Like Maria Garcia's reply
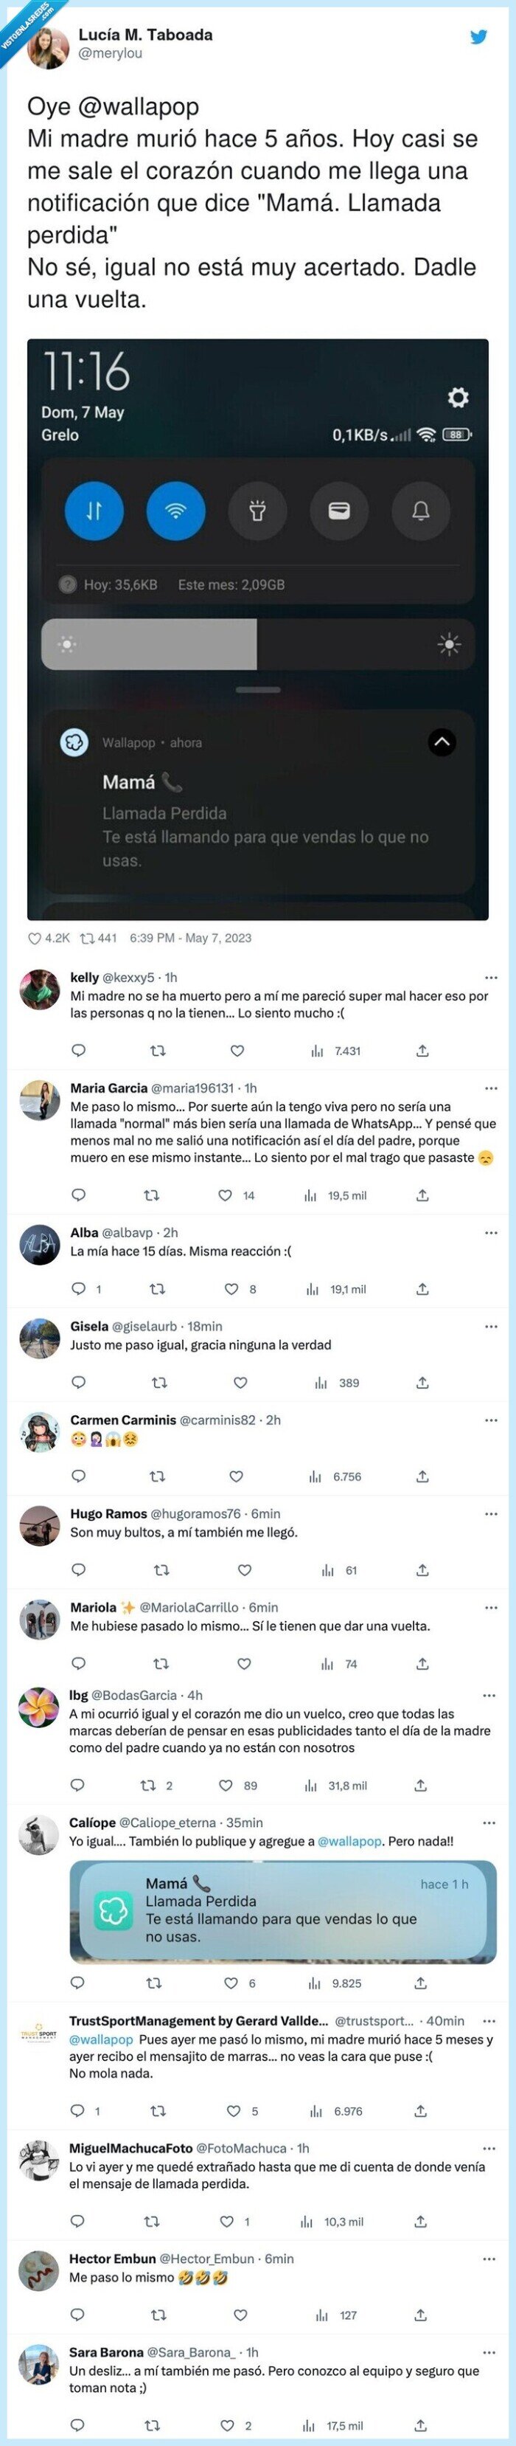 pyautogui.click(x=225, y=1195)
